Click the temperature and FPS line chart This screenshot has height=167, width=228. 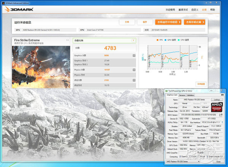(173, 57)
